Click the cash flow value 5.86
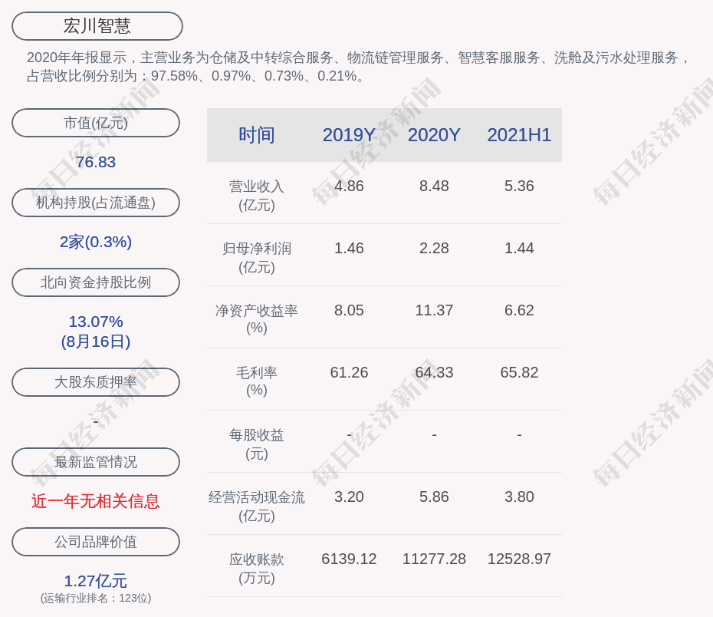The width and height of the screenshot is (713, 617). click(434, 497)
